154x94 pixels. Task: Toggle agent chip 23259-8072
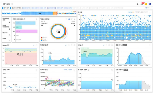[x=60, y=8]
